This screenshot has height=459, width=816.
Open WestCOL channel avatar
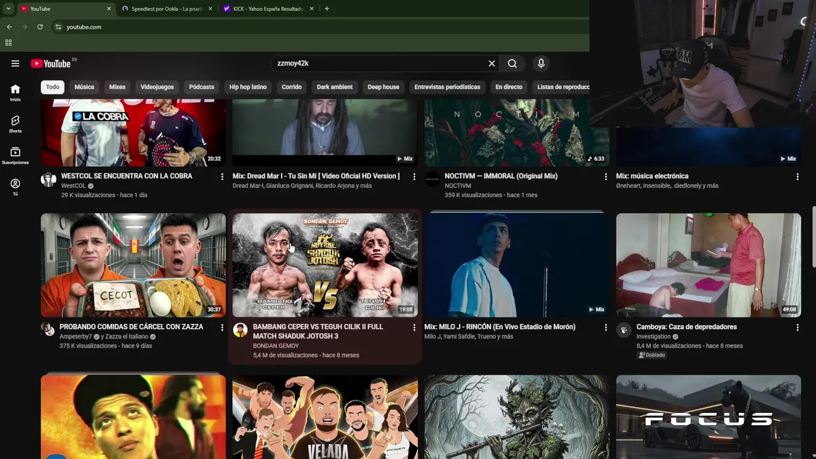tap(48, 179)
